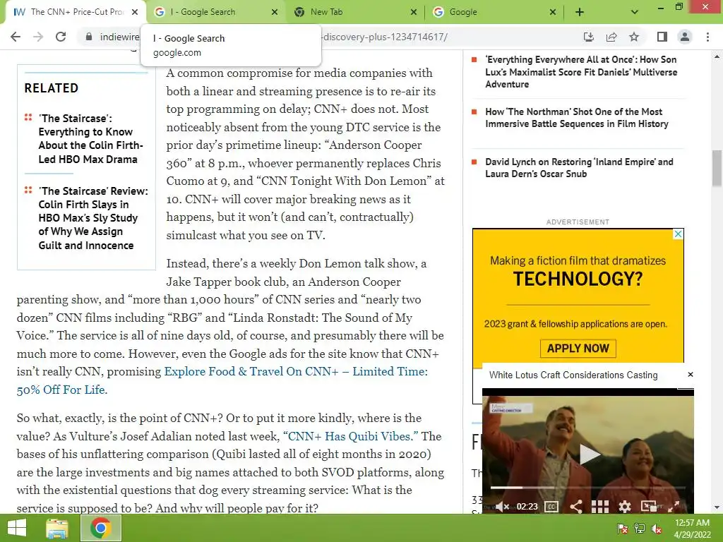
Task: Open the muted volume tray icon
Action: coord(657,529)
